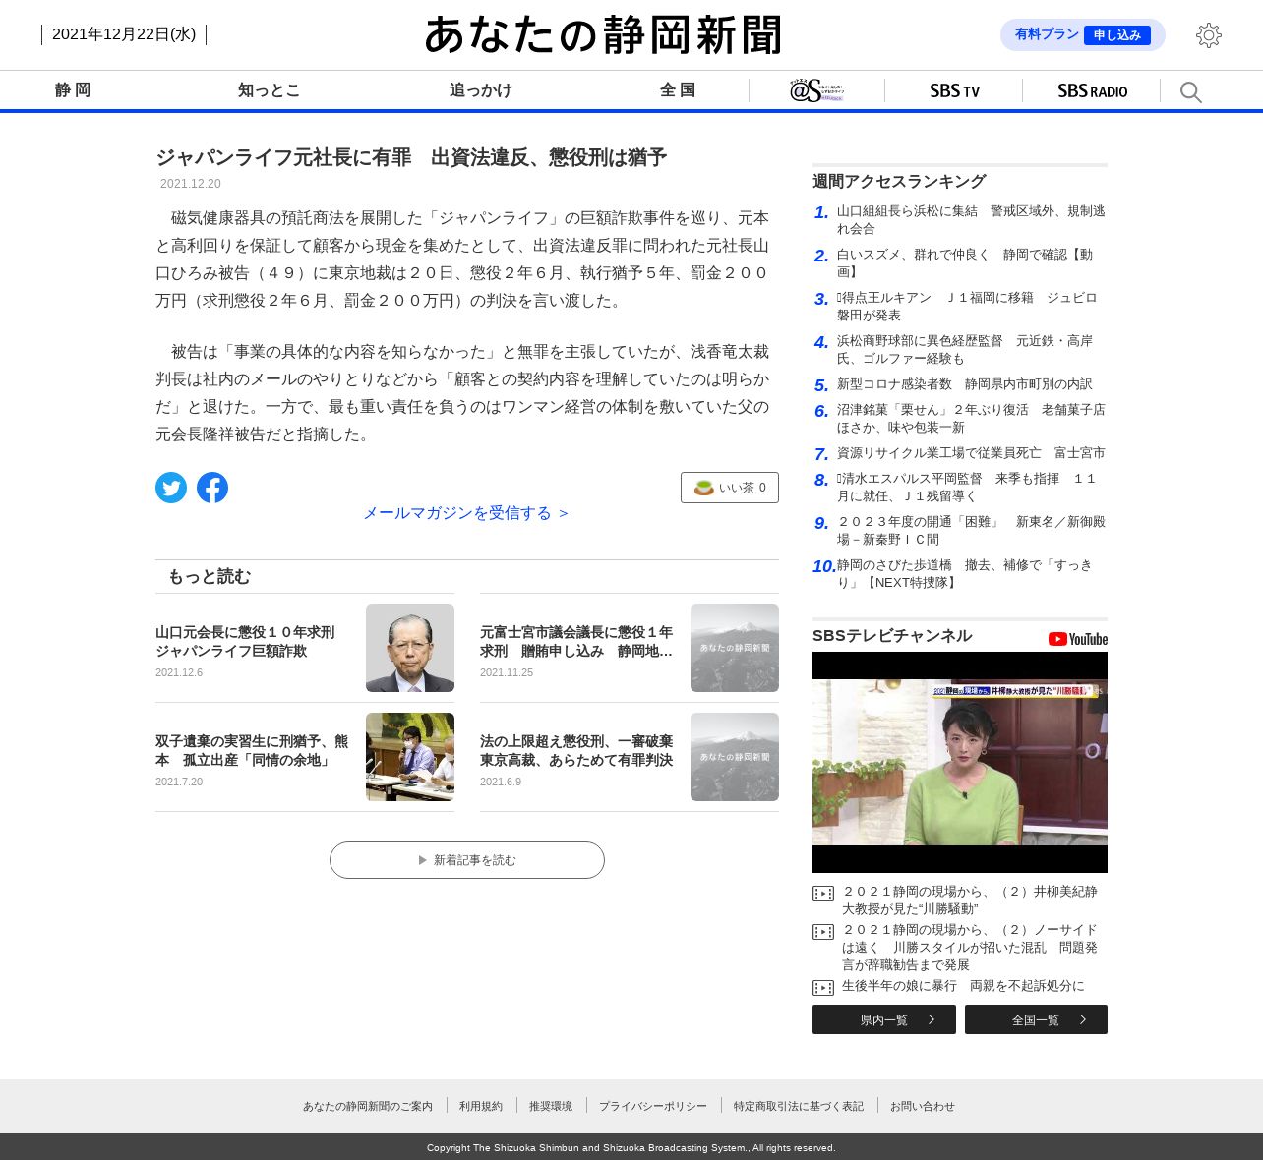
Task: Open ranking item ２０２３年度の開通「困難」
Action: (971, 531)
